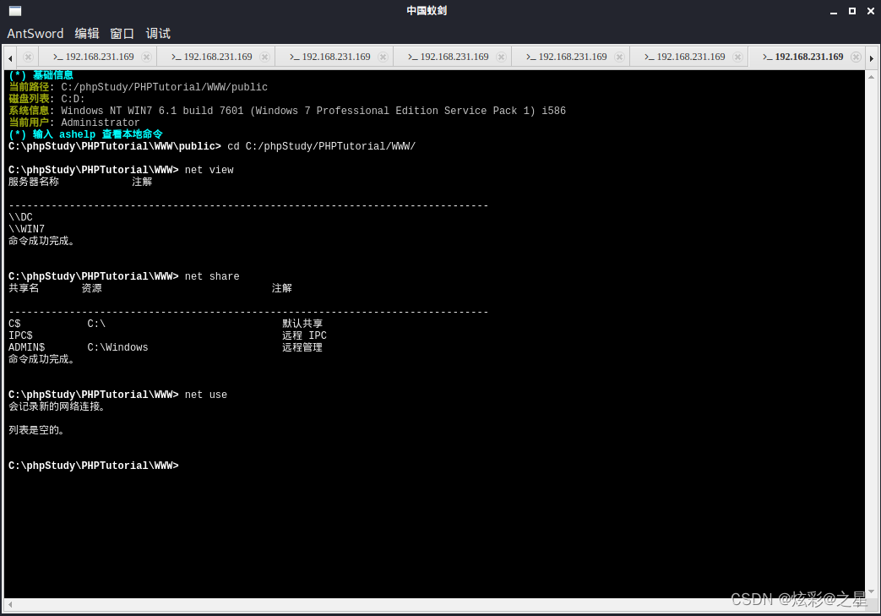Image resolution: width=881 pixels, height=616 pixels.
Task: Open the 调试 menu
Action: click(x=158, y=34)
